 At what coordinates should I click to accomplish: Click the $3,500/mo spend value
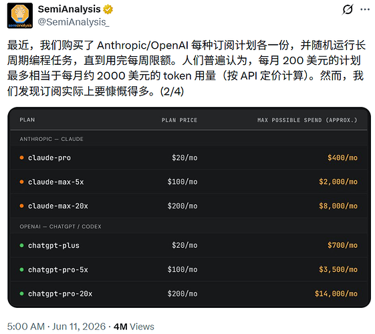coord(338,269)
